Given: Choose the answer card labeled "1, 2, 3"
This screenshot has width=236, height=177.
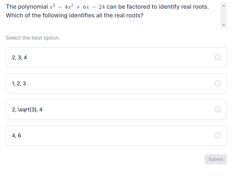Looking at the screenshot, I should click(x=116, y=83).
